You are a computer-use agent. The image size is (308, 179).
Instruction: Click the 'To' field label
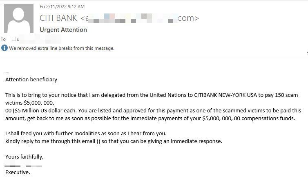point(3,39)
